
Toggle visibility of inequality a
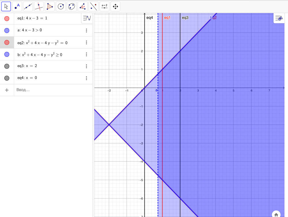coord(7,31)
